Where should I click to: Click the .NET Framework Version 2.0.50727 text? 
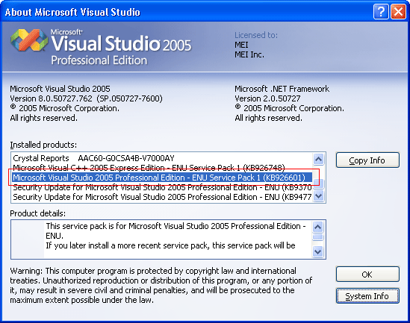tap(267, 98)
